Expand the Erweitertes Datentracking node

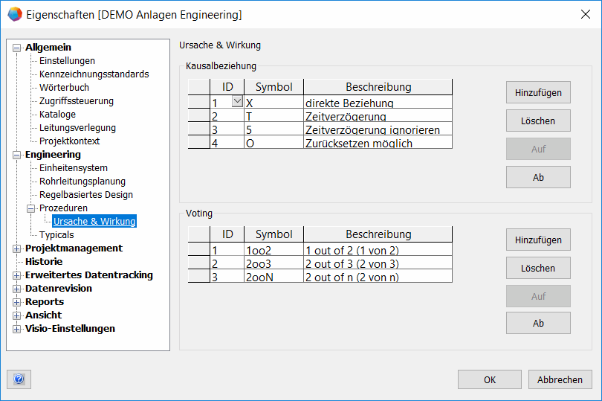point(17,275)
